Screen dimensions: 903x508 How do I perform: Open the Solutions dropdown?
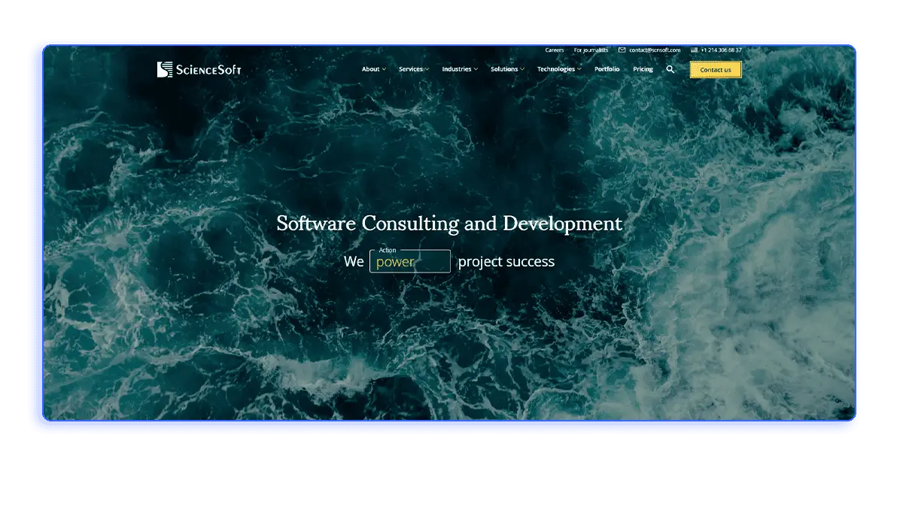tap(504, 68)
